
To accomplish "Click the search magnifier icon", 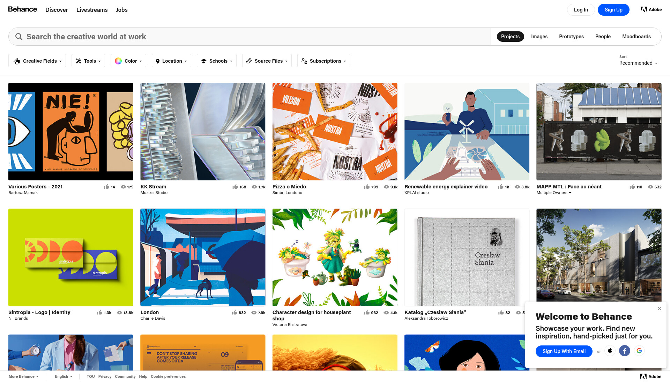I will (19, 37).
